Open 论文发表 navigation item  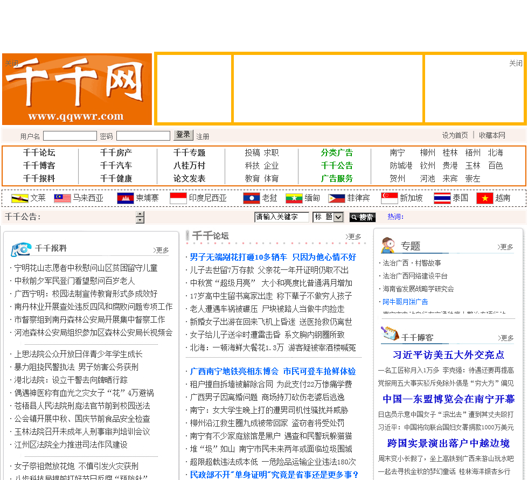tap(189, 178)
